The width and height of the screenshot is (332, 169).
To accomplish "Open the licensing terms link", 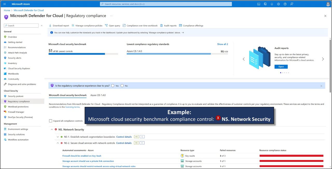I will coord(72,107).
